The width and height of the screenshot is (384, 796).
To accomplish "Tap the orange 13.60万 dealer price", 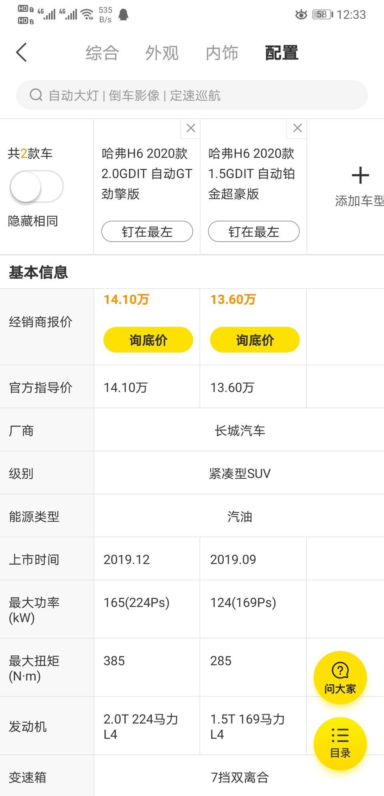I will [x=233, y=299].
